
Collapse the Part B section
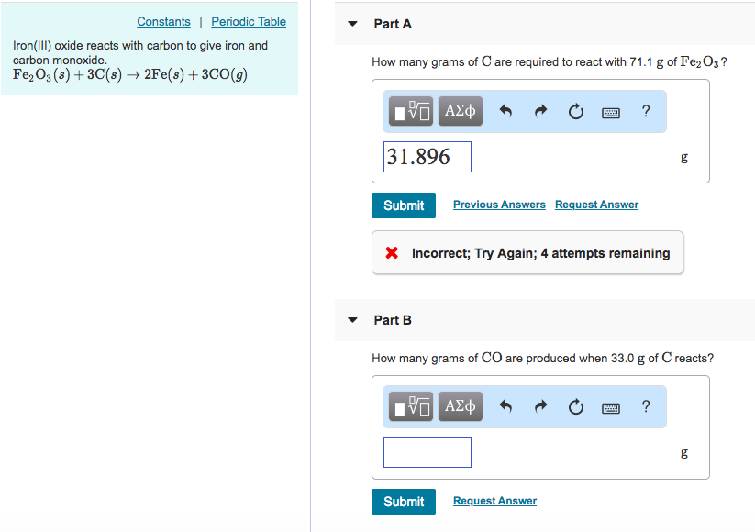[x=352, y=320]
